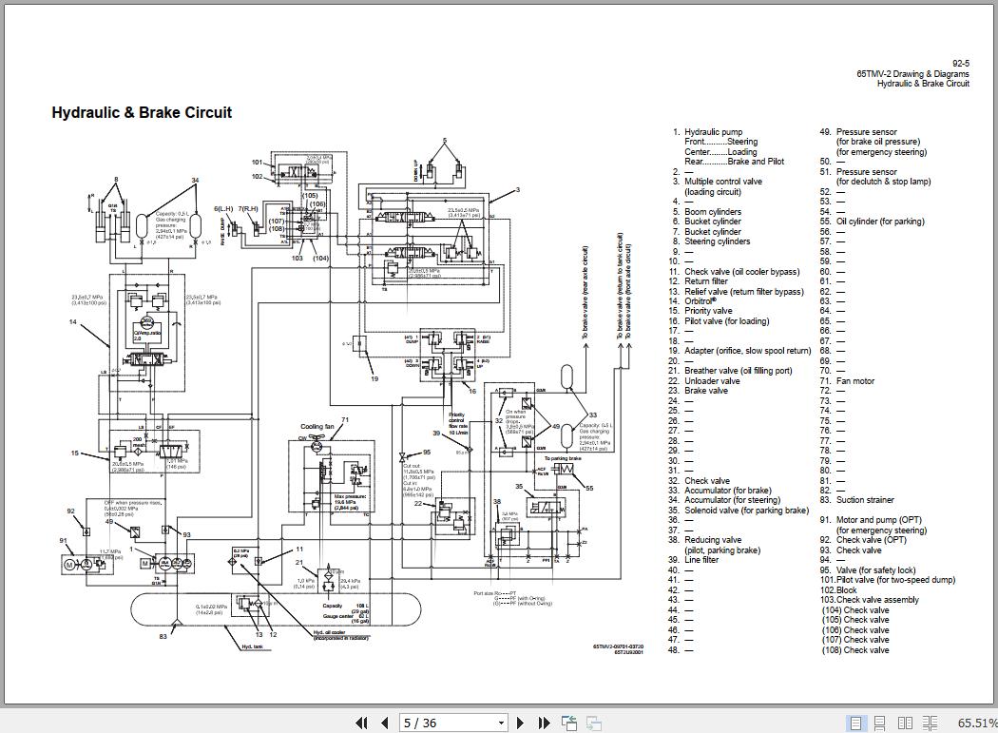
Task: Click legend entry '1. Hydraulic pump'
Action: (x=708, y=131)
